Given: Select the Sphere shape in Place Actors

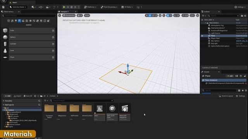Looking at the screenshot, I should (28, 37).
